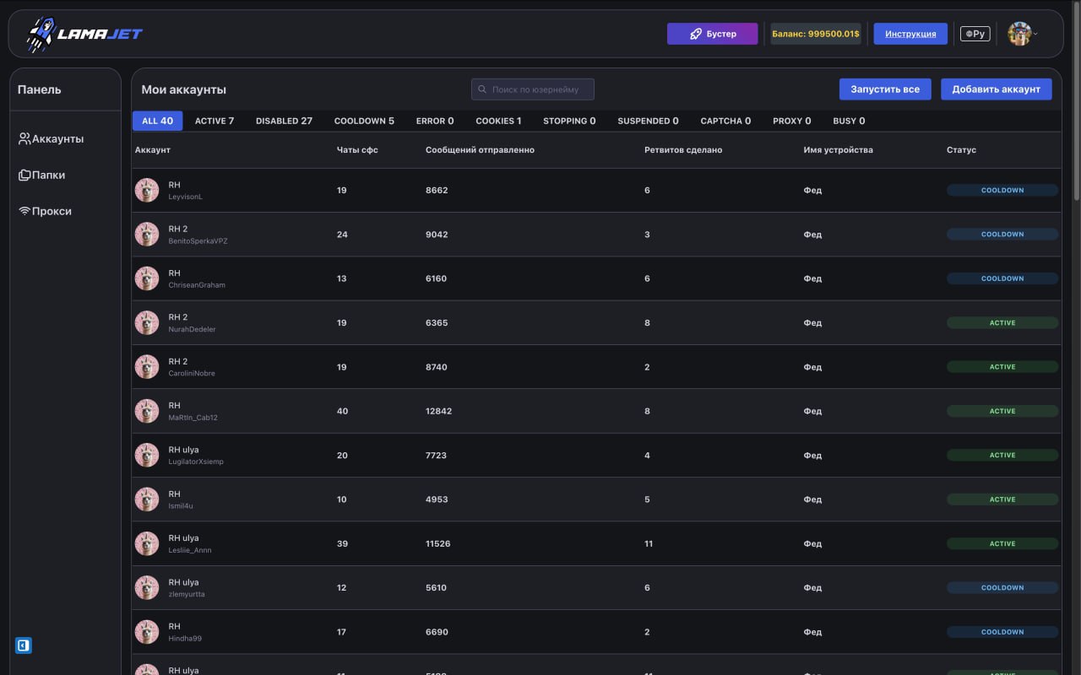Click the COOLDOWN status of BenitoSperkaVPZ
The image size is (1081, 675).
point(1002,235)
